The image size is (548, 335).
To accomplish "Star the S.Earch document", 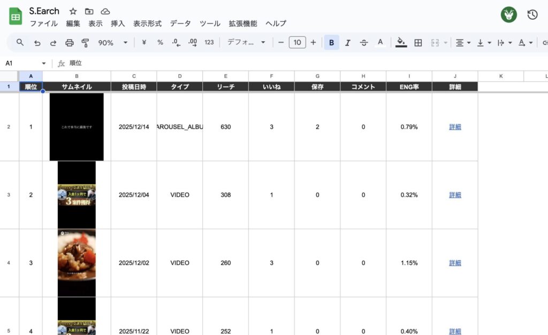I will click(x=73, y=11).
